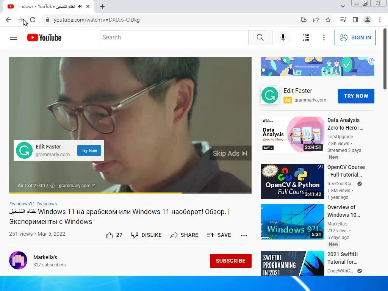The image size is (388, 291).
Task: Open 'Data Analysis Zero to Hero' title
Action: 345,124
